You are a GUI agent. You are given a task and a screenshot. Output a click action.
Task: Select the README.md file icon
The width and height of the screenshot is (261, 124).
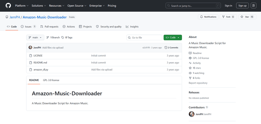click(31, 62)
